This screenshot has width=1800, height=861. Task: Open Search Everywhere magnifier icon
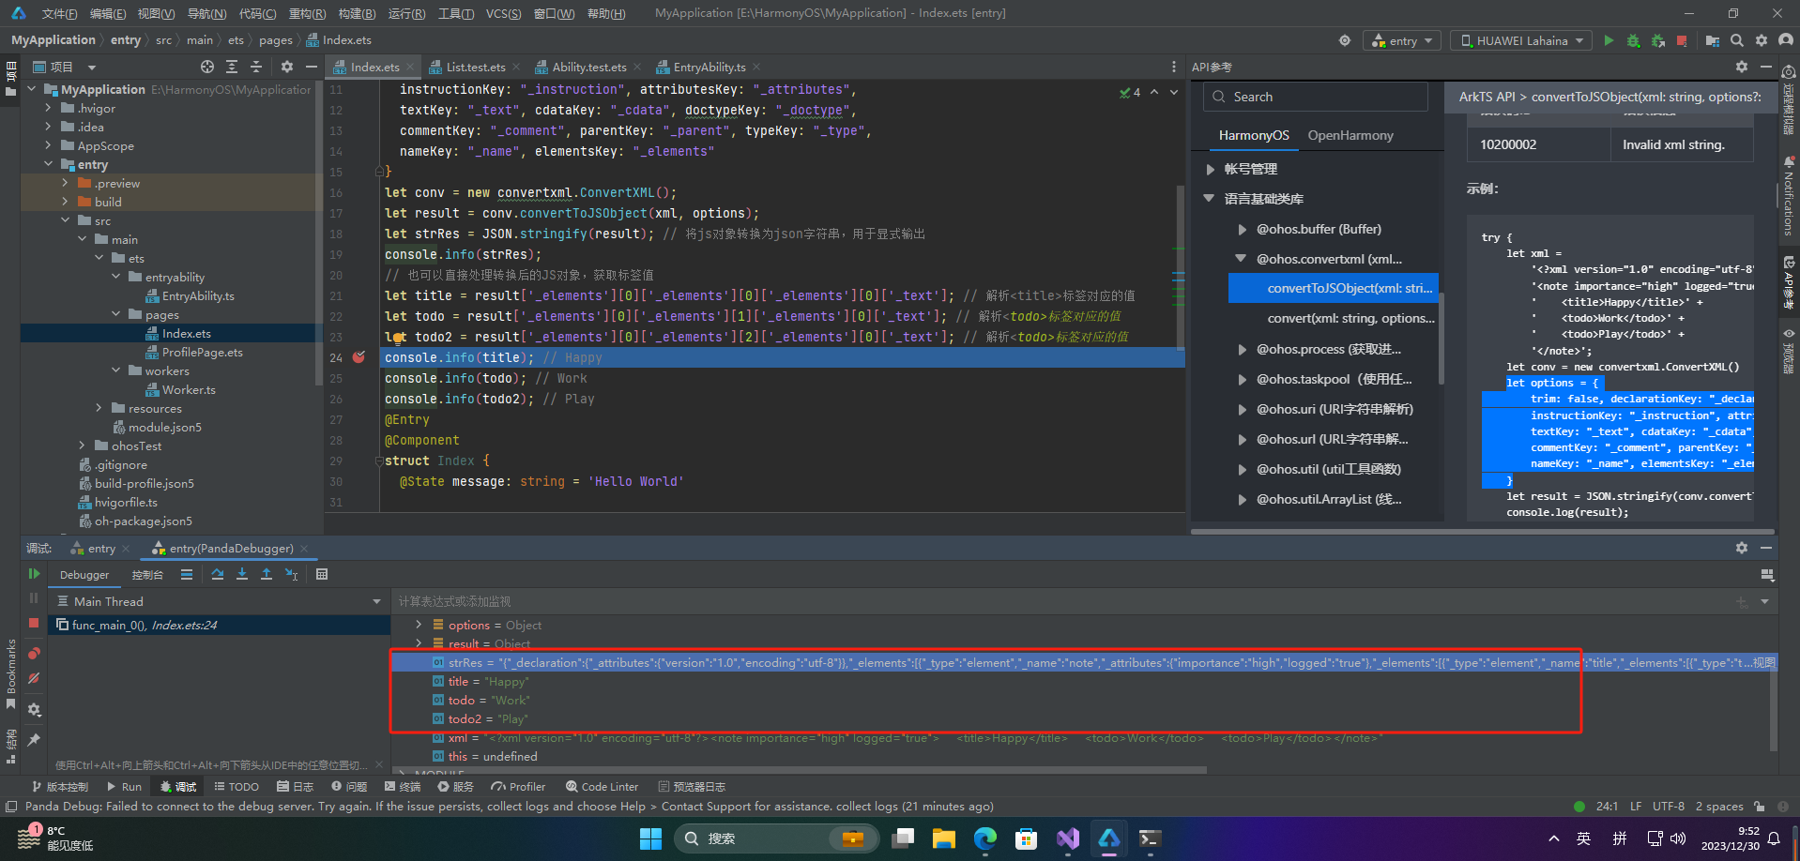[x=1737, y=40]
